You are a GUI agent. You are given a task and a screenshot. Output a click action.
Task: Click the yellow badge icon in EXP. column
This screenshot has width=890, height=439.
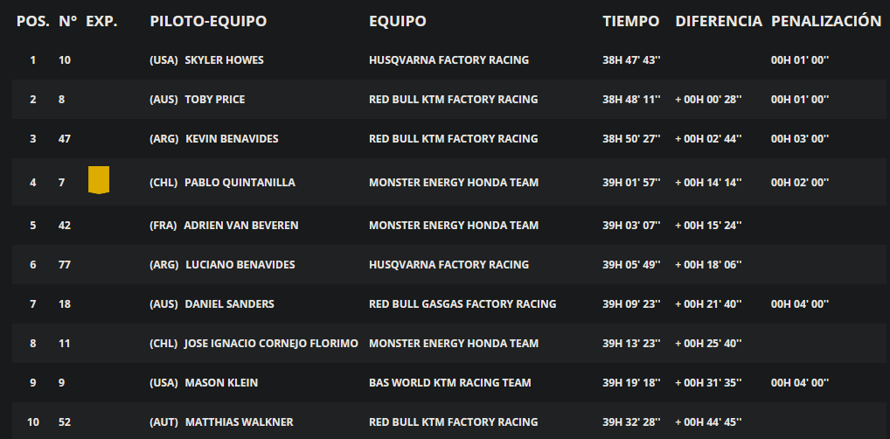99,180
